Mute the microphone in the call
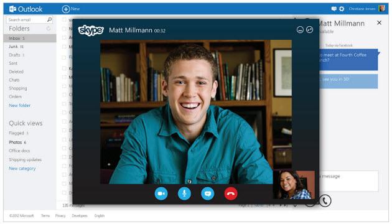Image resolution: width=392 pixels, height=224 pixels. coord(184,194)
